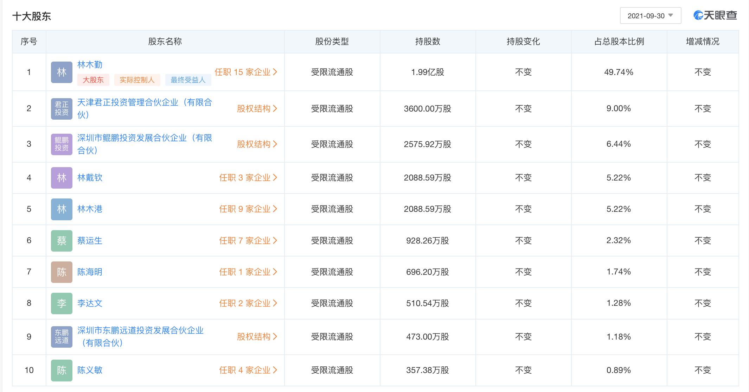The width and height of the screenshot is (749, 392).
Task: Click the 东鹏远道 company logo icon
Action: pyautogui.click(x=62, y=337)
